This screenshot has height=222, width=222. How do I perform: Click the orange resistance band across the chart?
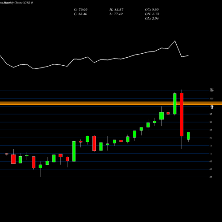pos(111,103)
